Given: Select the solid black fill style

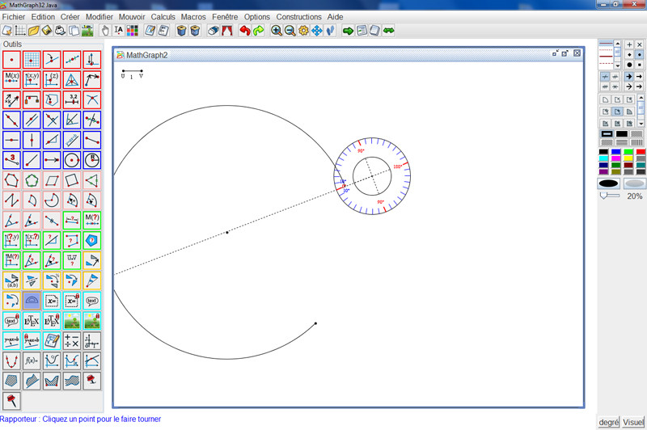Looking at the screenshot, I should [x=622, y=133].
